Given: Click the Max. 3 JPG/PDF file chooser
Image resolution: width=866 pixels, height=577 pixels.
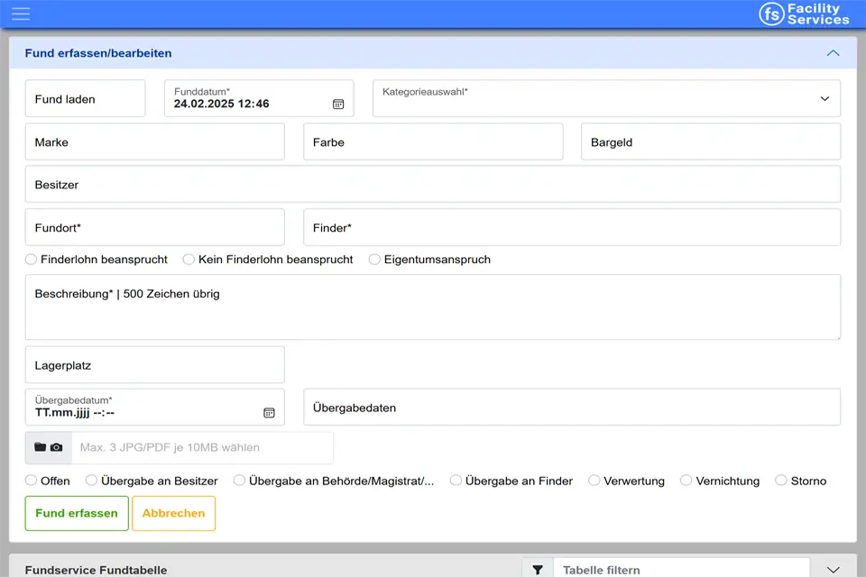Looking at the screenshot, I should click(x=202, y=448).
